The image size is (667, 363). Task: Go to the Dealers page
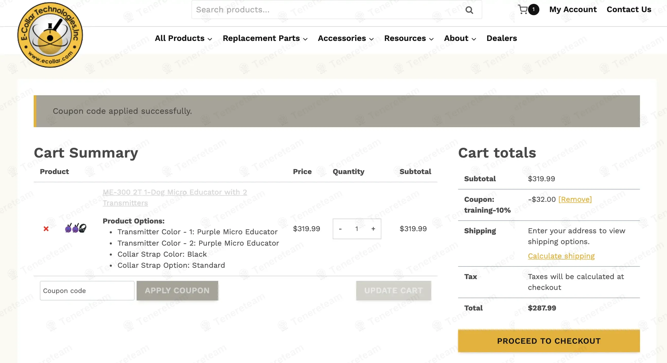tap(502, 38)
